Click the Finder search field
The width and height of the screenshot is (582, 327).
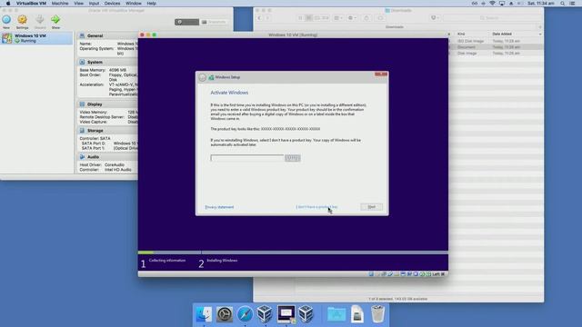pyautogui.click(x=491, y=18)
